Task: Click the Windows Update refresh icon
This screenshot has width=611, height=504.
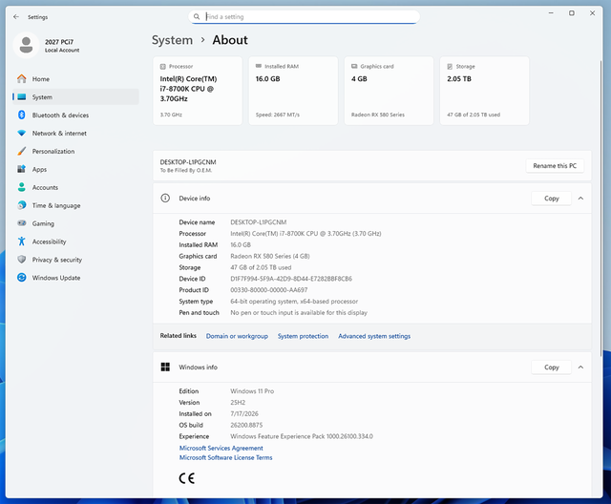Action: click(22, 278)
